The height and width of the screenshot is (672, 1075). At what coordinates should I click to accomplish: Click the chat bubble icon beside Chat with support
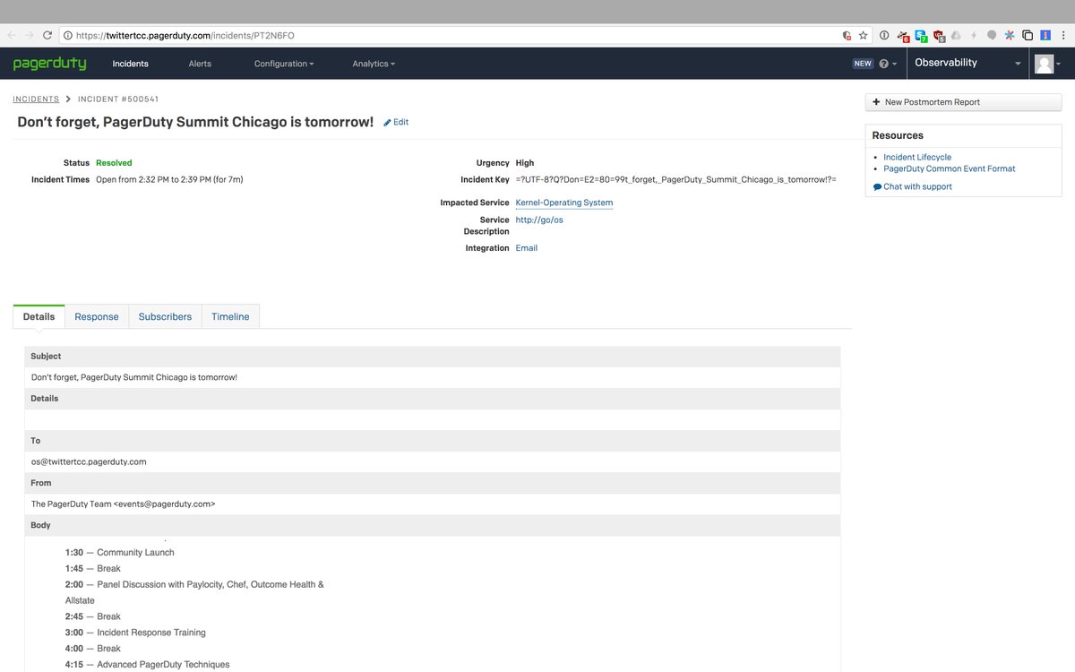(x=877, y=187)
